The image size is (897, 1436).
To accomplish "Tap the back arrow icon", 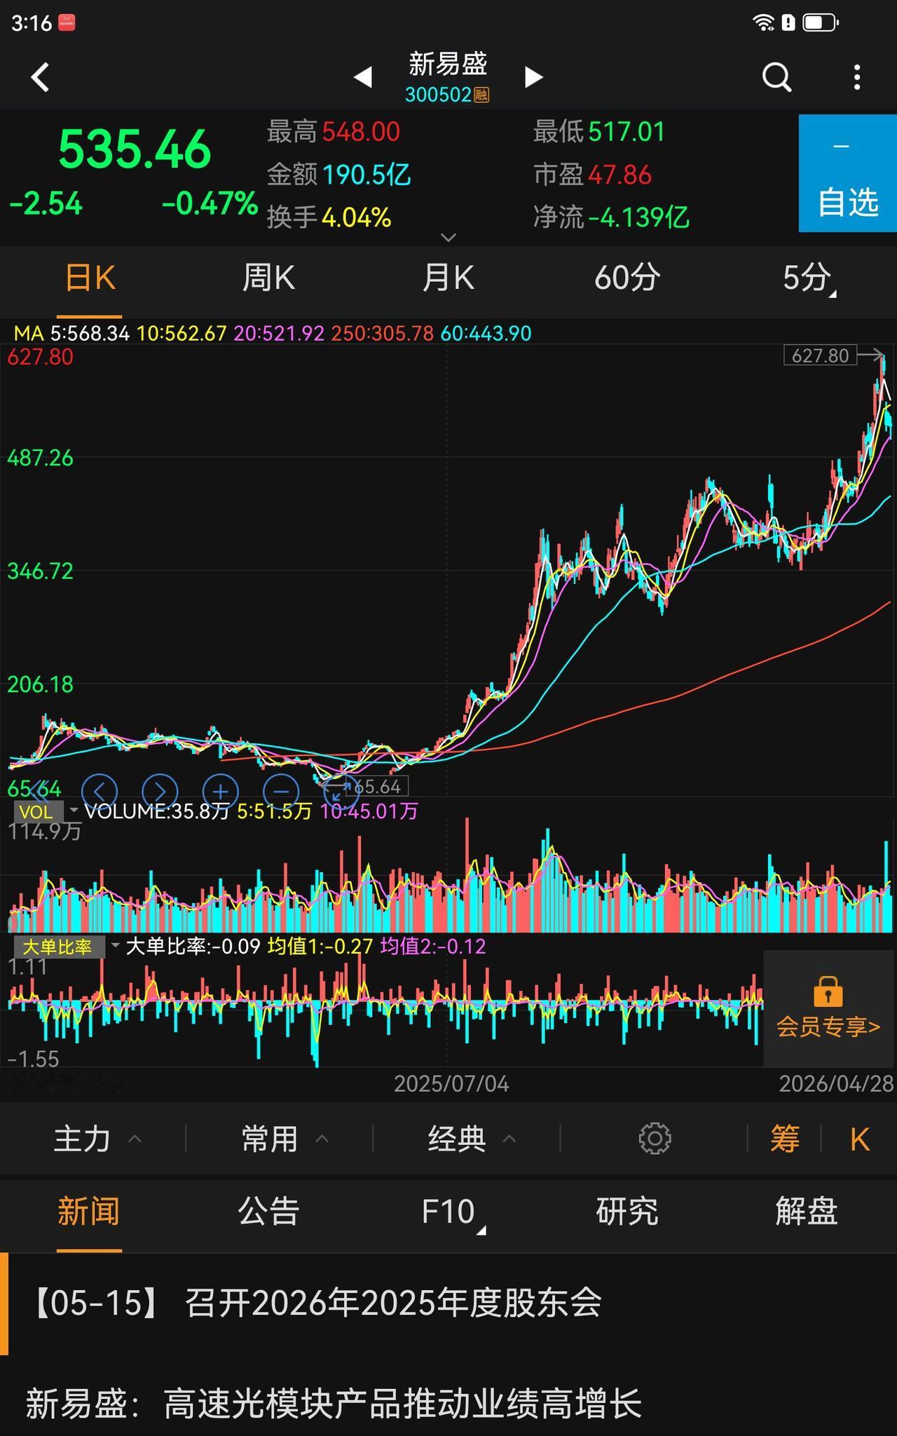I will click(x=41, y=77).
